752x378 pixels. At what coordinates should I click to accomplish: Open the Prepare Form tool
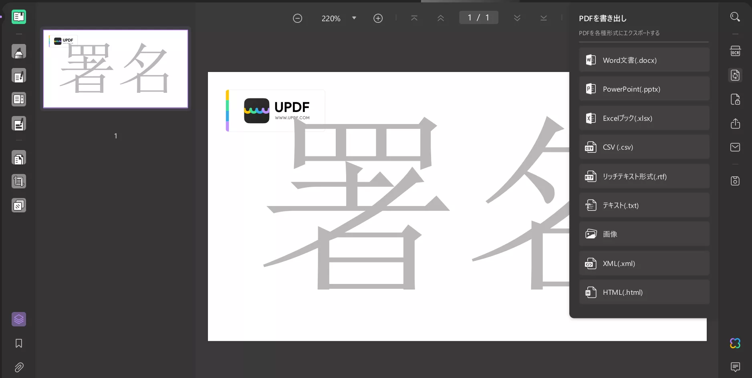19,99
